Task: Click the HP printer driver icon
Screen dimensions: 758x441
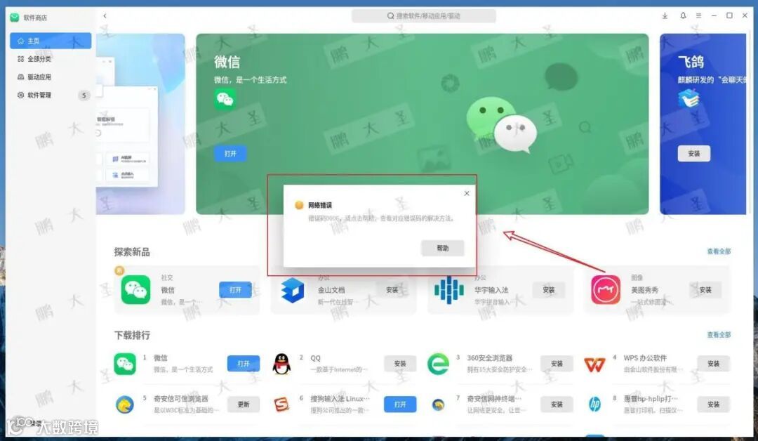Action: click(x=594, y=404)
